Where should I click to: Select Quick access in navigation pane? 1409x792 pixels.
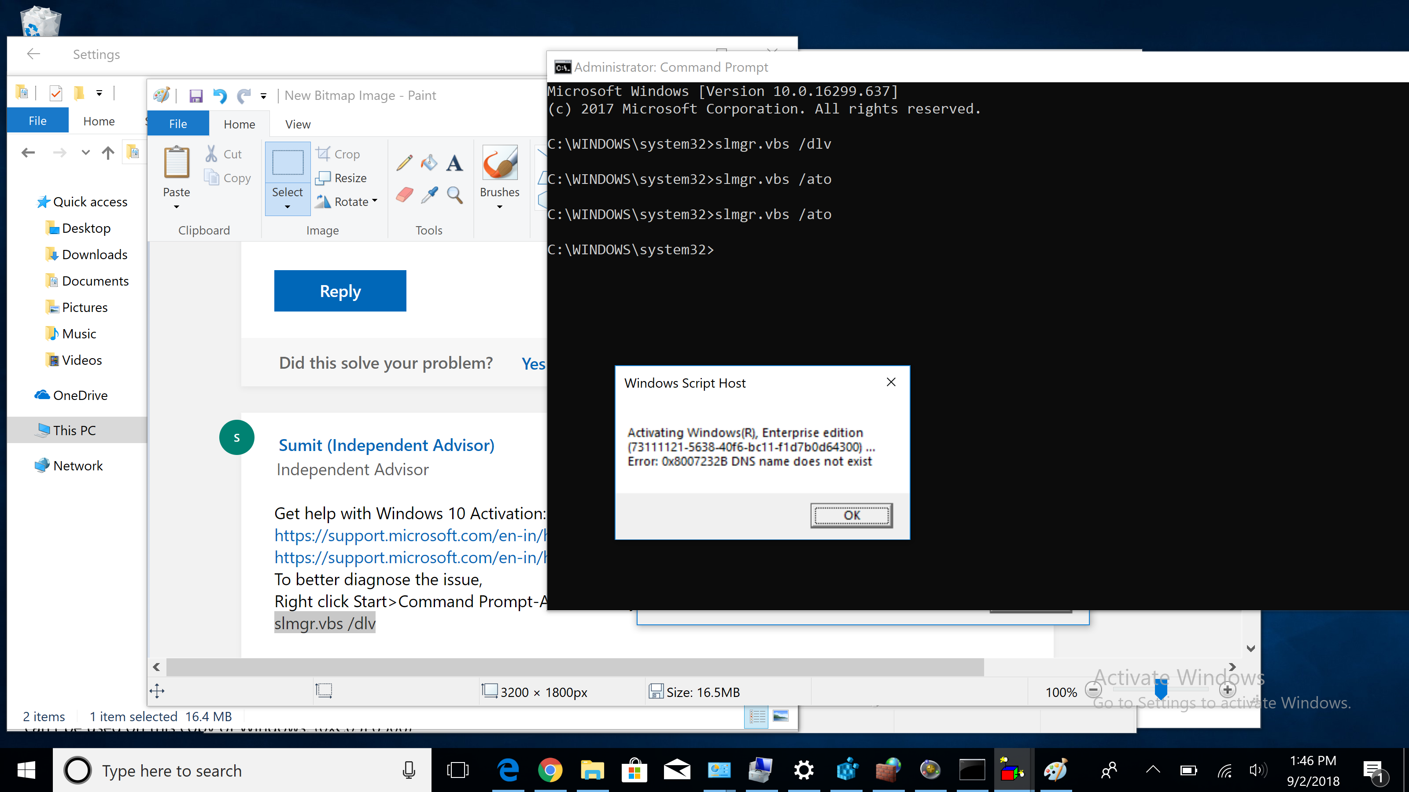click(x=82, y=202)
